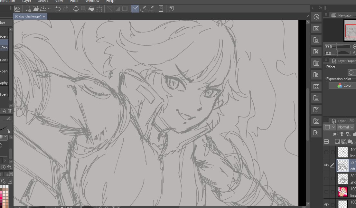
Task: Click New Vector Layer icon in Layer panel
Action: [344, 142]
